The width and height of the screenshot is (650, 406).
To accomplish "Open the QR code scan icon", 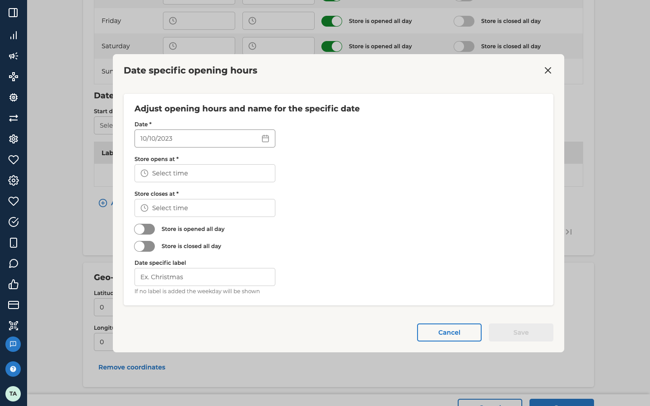I will 13,326.
